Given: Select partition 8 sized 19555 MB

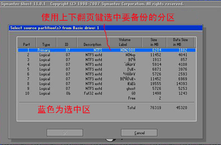Looking at the screenshot, I should 107,84.
